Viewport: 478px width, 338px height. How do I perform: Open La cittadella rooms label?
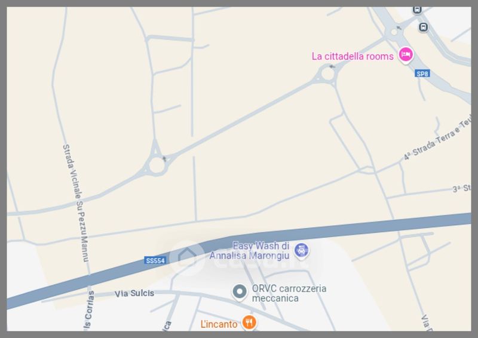353,56
